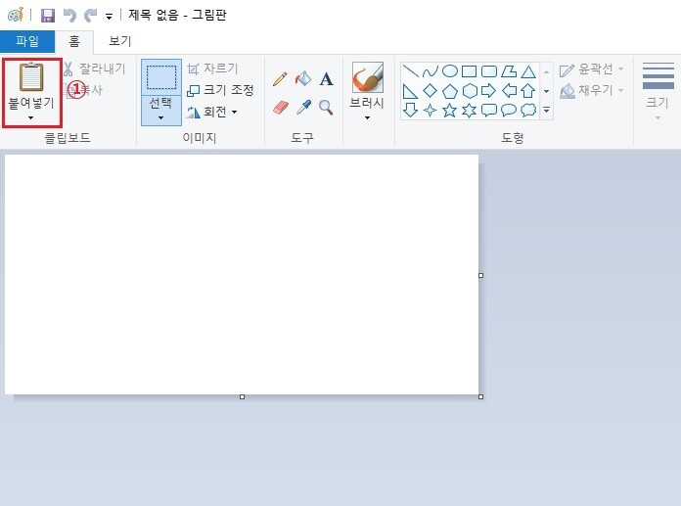Screen dimensions: 681x506
Task: Select the Rounded rectangle shape
Action: tap(489, 71)
